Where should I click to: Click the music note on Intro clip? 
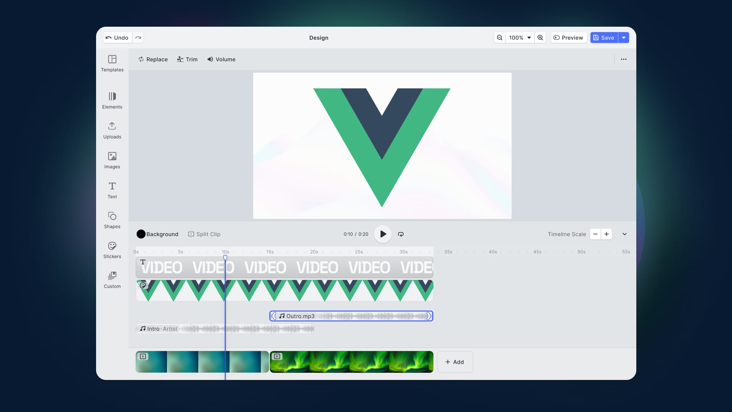click(143, 328)
